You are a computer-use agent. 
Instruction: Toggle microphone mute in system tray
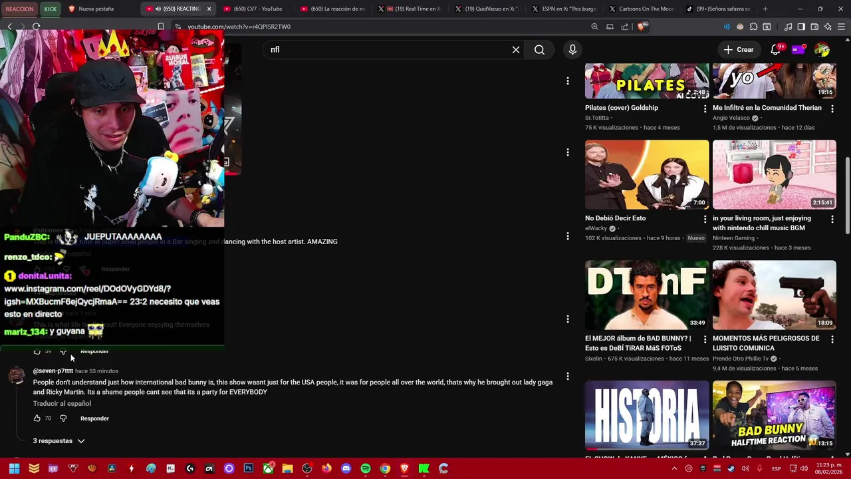point(759,468)
